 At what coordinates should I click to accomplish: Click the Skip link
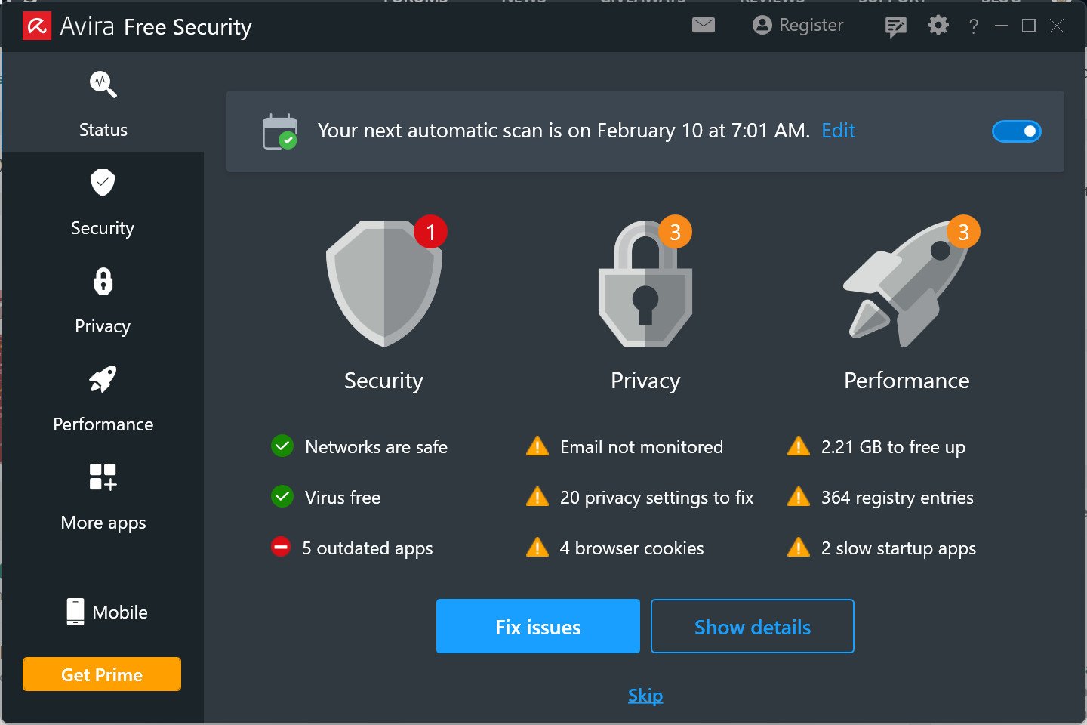point(645,696)
